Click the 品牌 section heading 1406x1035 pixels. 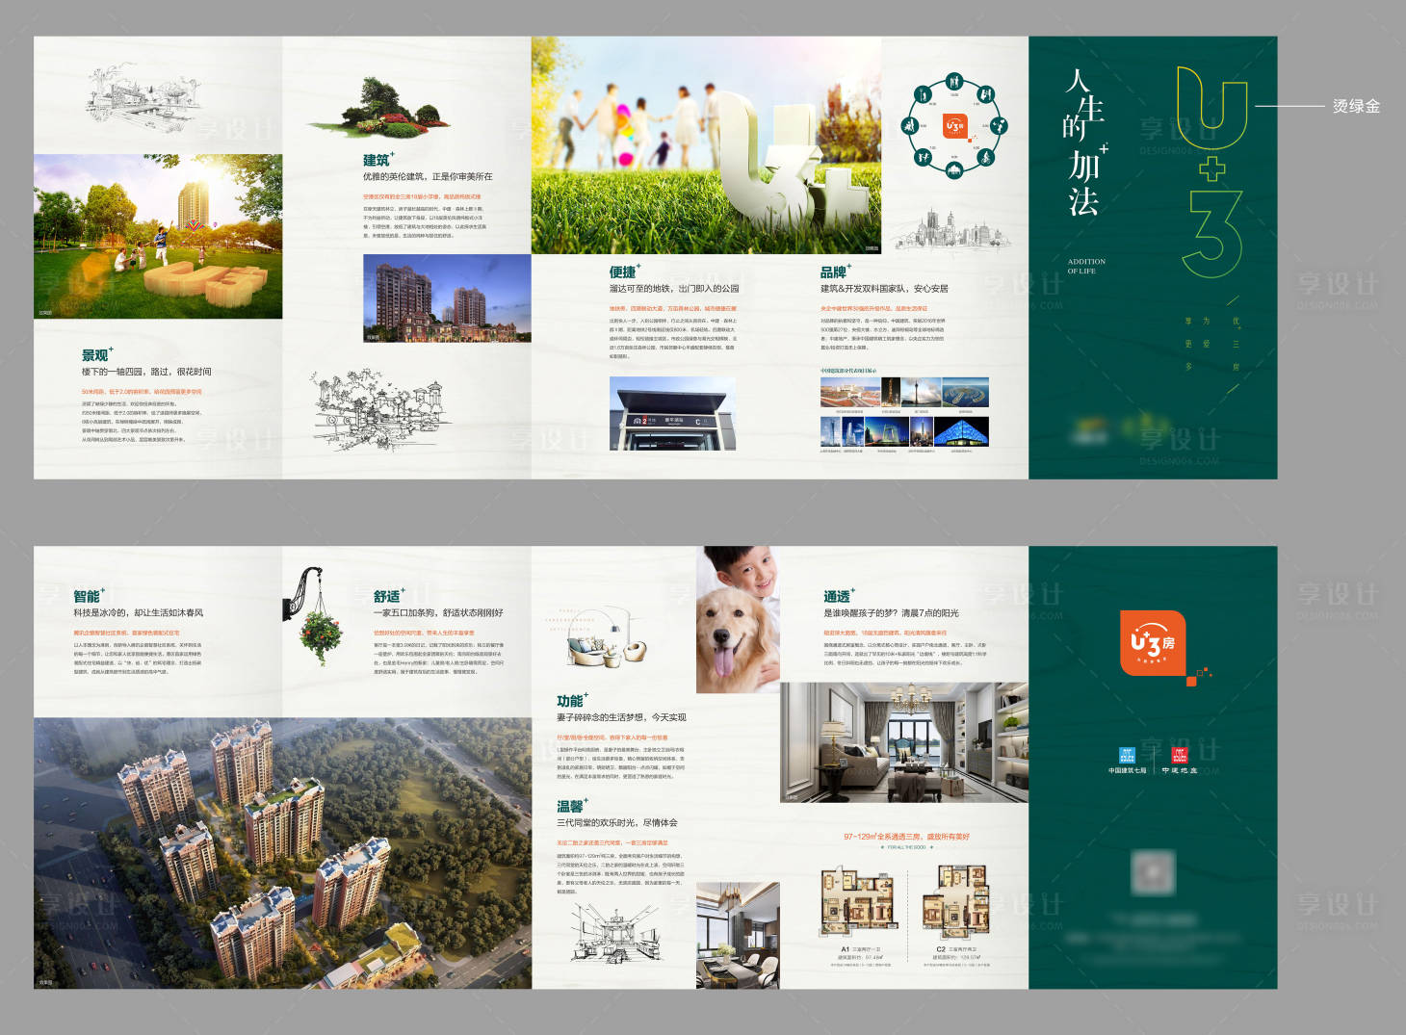(834, 272)
